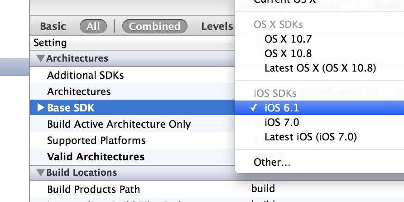
Task: Select the Additional SDKs setting row
Action: [132, 75]
